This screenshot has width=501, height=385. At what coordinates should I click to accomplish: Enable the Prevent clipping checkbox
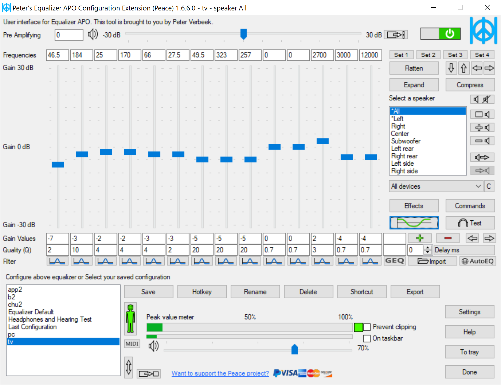coord(367,327)
